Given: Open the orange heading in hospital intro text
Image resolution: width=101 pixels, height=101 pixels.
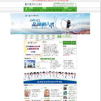Looking at the screenshot, I should [x=43, y=61].
